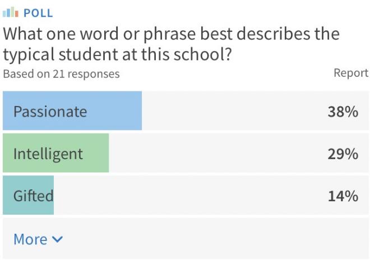Viewport: 370px width, 264px height.
Task: Select the Gifted answer label
Action: pos(33,196)
